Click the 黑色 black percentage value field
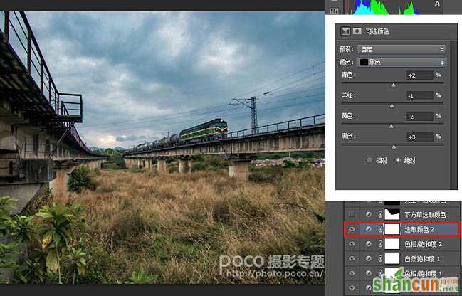The height and width of the screenshot is (296, 462). tap(419, 137)
